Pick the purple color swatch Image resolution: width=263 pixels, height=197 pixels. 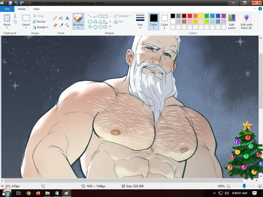[x=224, y=16]
